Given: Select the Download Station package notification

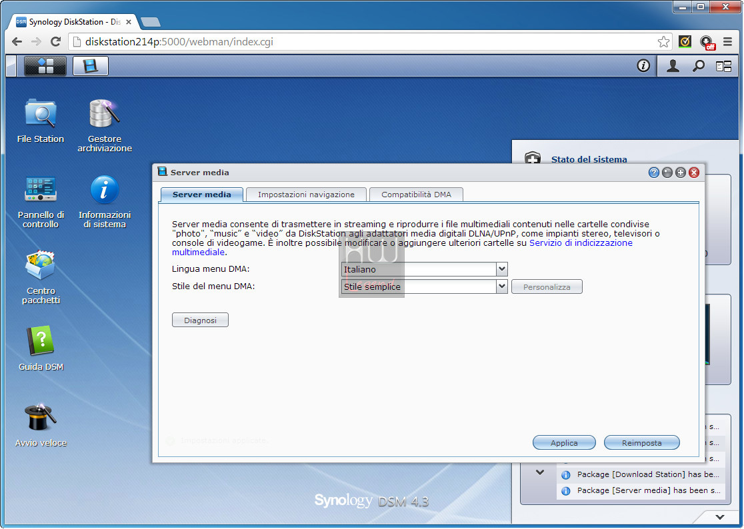Looking at the screenshot, I should coord(641,474).
